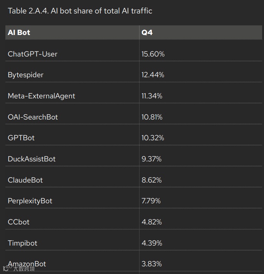This screenshot has height=274, width=264.
Task: Select the Meta-ExternalAgent row label
Action: 42,96
